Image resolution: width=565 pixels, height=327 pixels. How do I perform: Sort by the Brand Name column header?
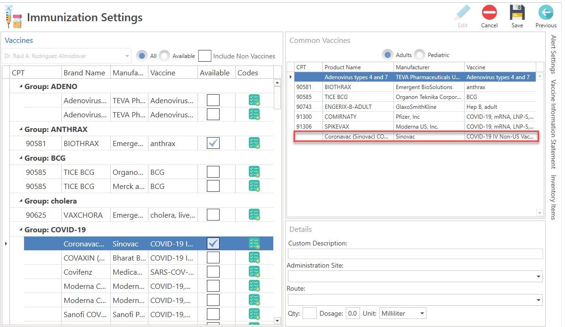tap(86, 73)
